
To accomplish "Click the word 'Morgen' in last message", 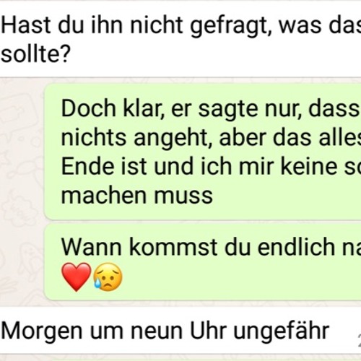I will coord(42,332).
